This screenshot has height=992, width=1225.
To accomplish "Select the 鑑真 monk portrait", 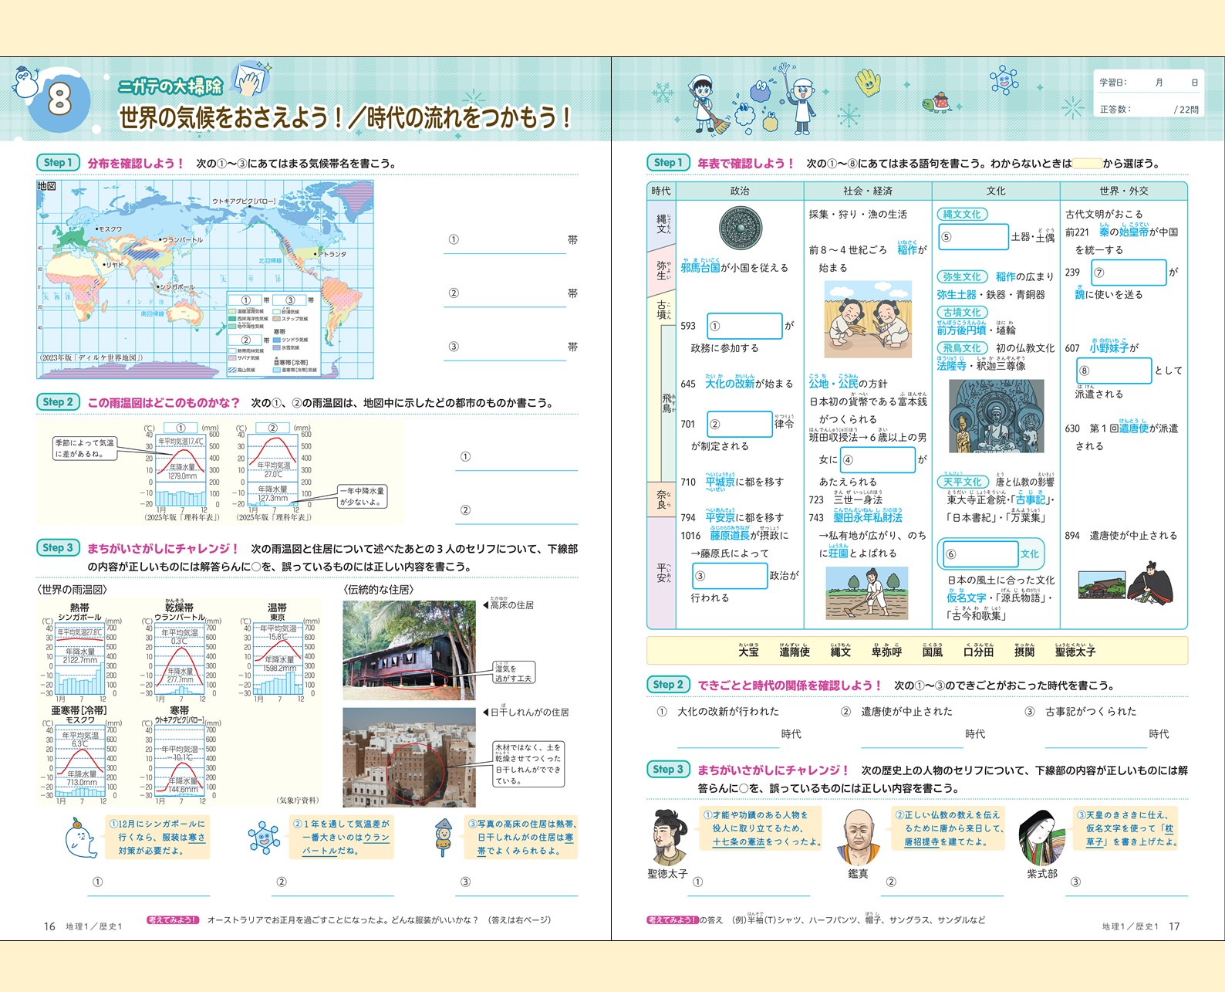I will click(x=859, y=838).
